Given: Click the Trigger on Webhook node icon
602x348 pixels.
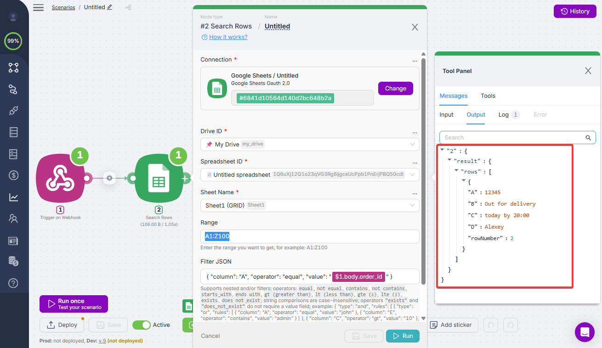Looking at the screenshot, I should (60, 178).
